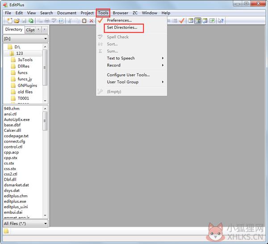Click the file list scroll up arrow

[45, 109]
